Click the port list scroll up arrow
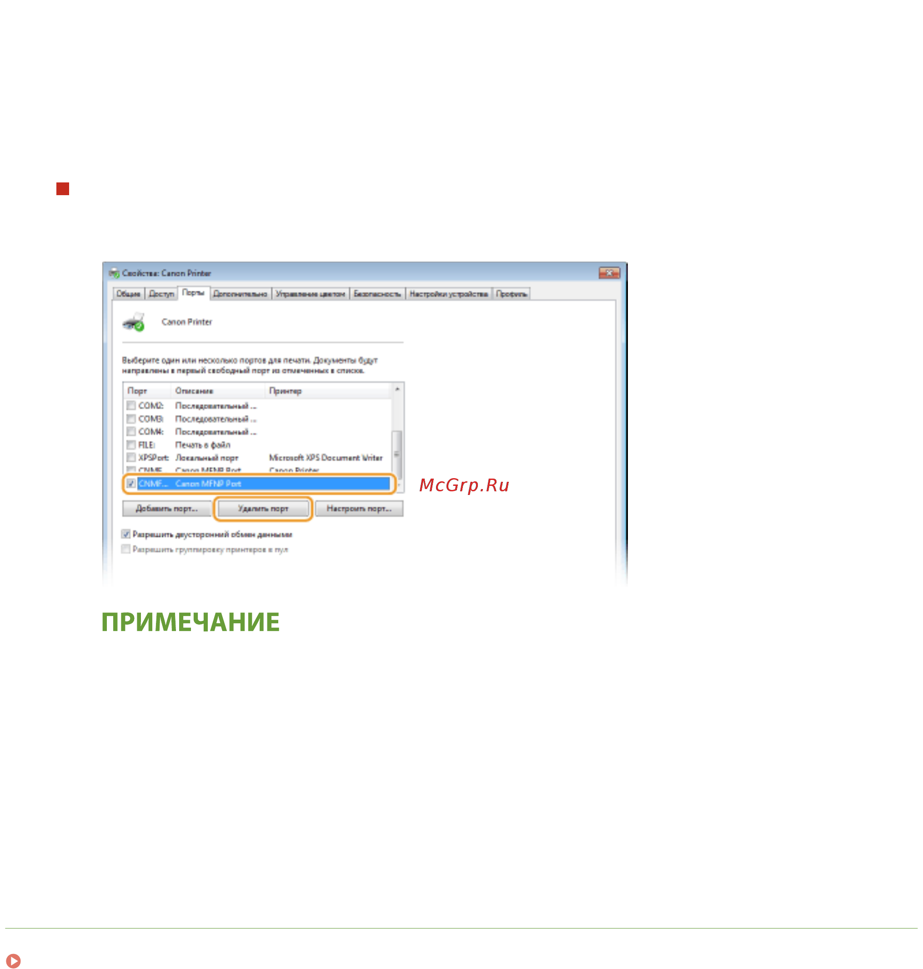Image resolution: width=923 pixels, height=969 pixels. tap(397, 389)
